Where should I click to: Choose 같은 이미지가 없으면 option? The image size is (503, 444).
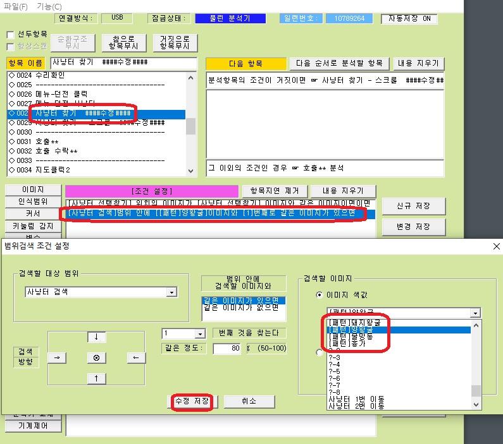244,308
